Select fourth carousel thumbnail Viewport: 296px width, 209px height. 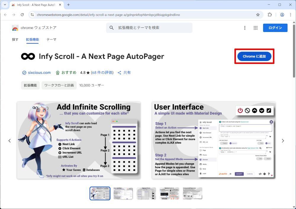pyautogui.click(x=169, y=193)
